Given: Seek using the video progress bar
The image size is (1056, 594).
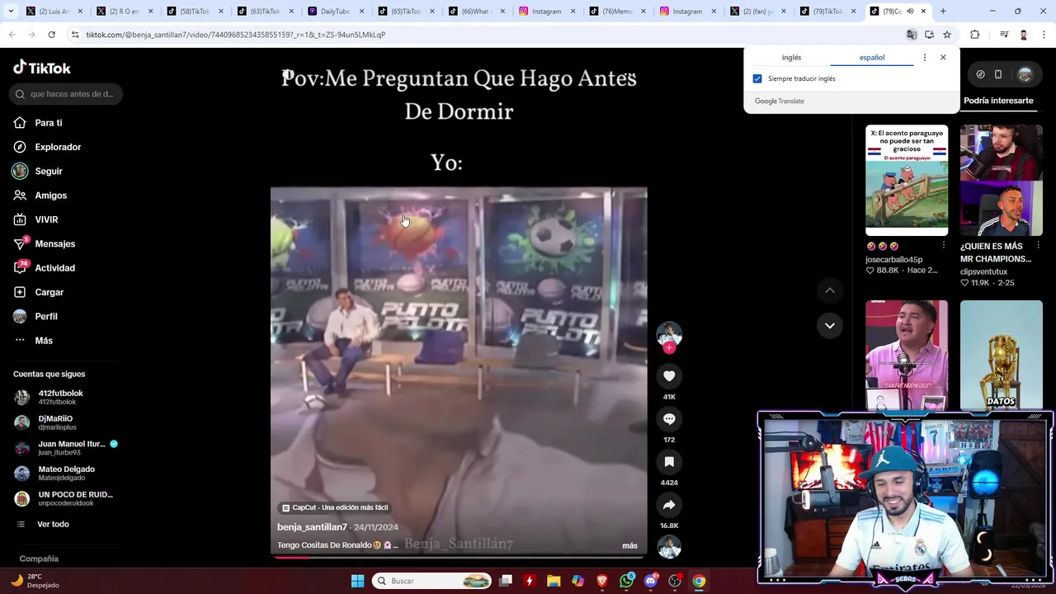Looking at the screenshot, I should 459,557.
